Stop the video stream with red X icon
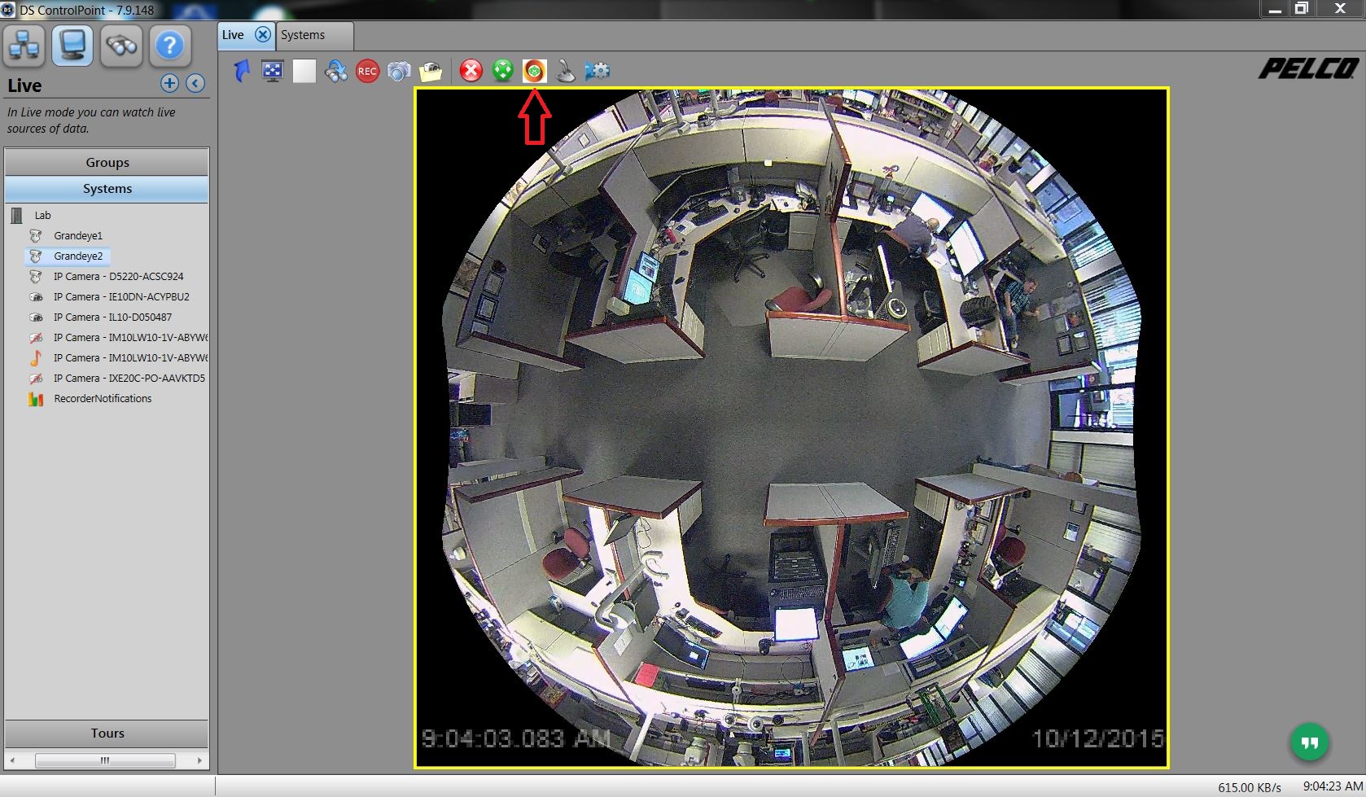 click(471, 72)
